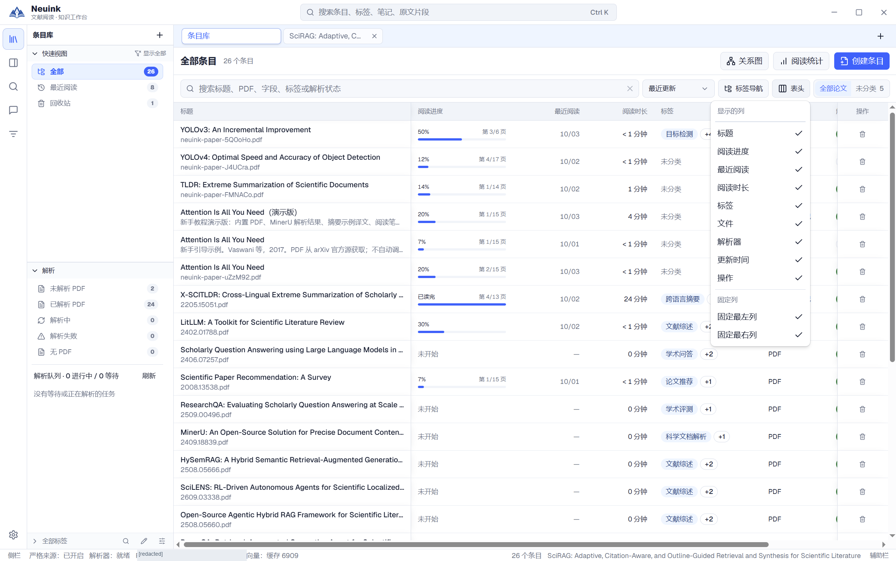Toggle 固定最左列 option
Screen dimensions: 896x561
point(760,317)
